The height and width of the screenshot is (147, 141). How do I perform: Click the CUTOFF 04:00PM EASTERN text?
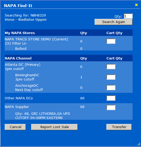(39, 118)
